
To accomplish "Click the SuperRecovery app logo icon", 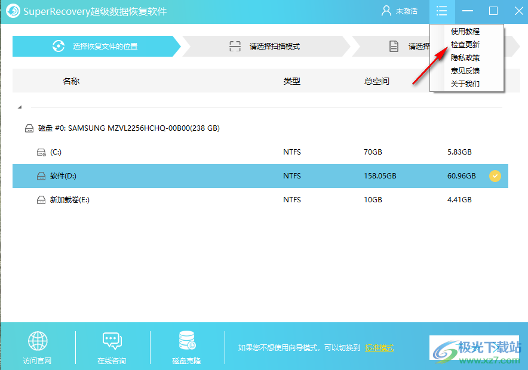I will click(13, 11).
